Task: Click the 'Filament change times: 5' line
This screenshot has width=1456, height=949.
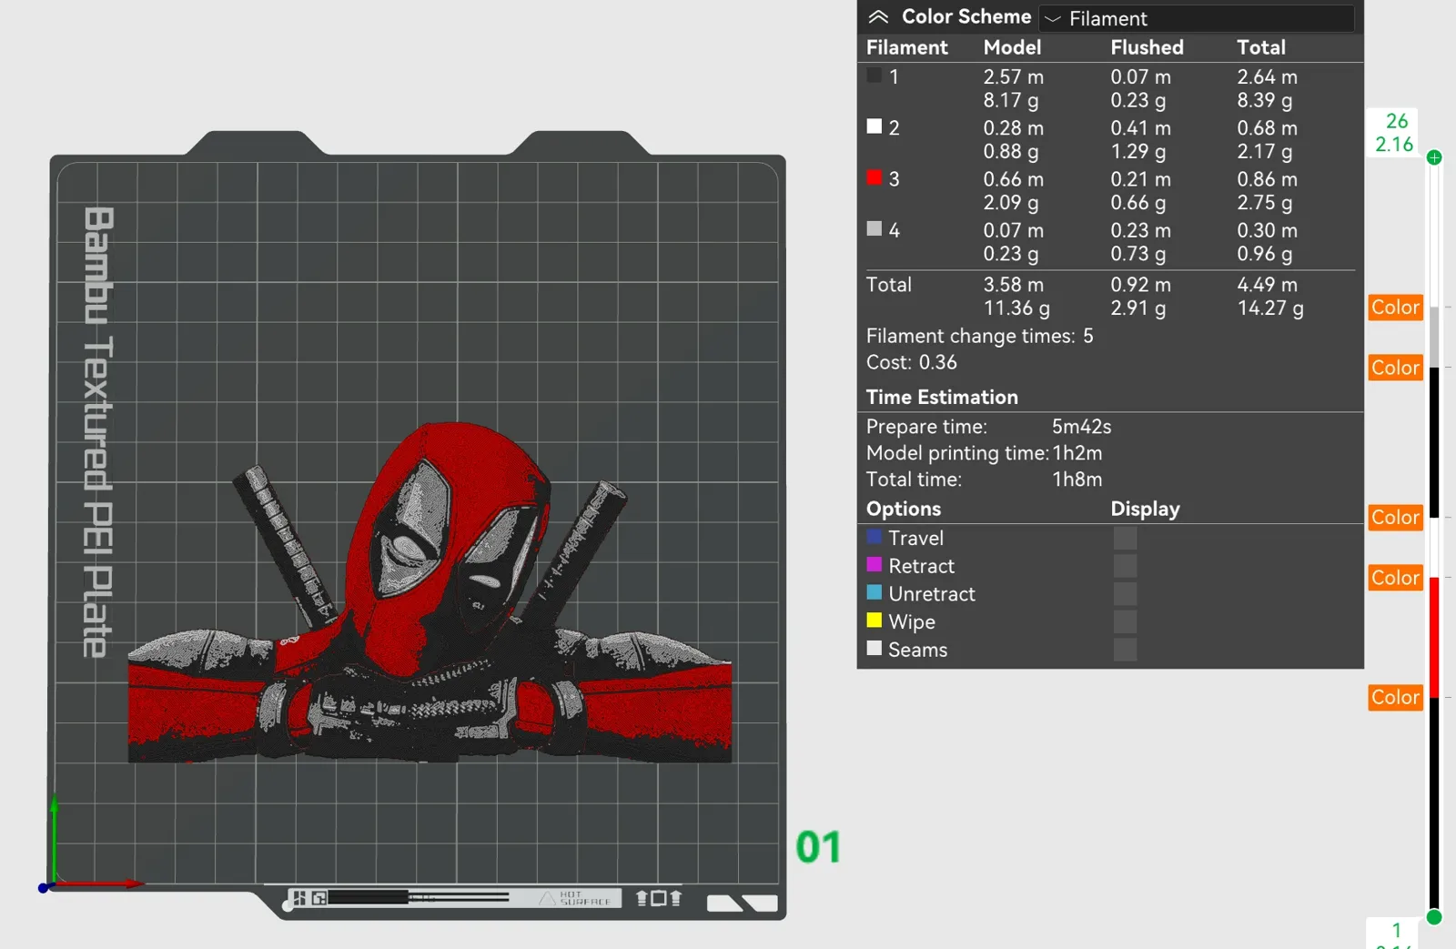Action: coord(979,336)
